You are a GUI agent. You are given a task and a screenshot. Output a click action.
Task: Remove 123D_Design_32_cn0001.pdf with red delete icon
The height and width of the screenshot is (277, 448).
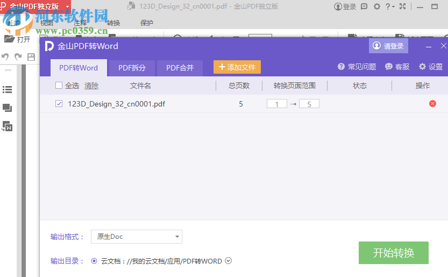coord(432,104)
